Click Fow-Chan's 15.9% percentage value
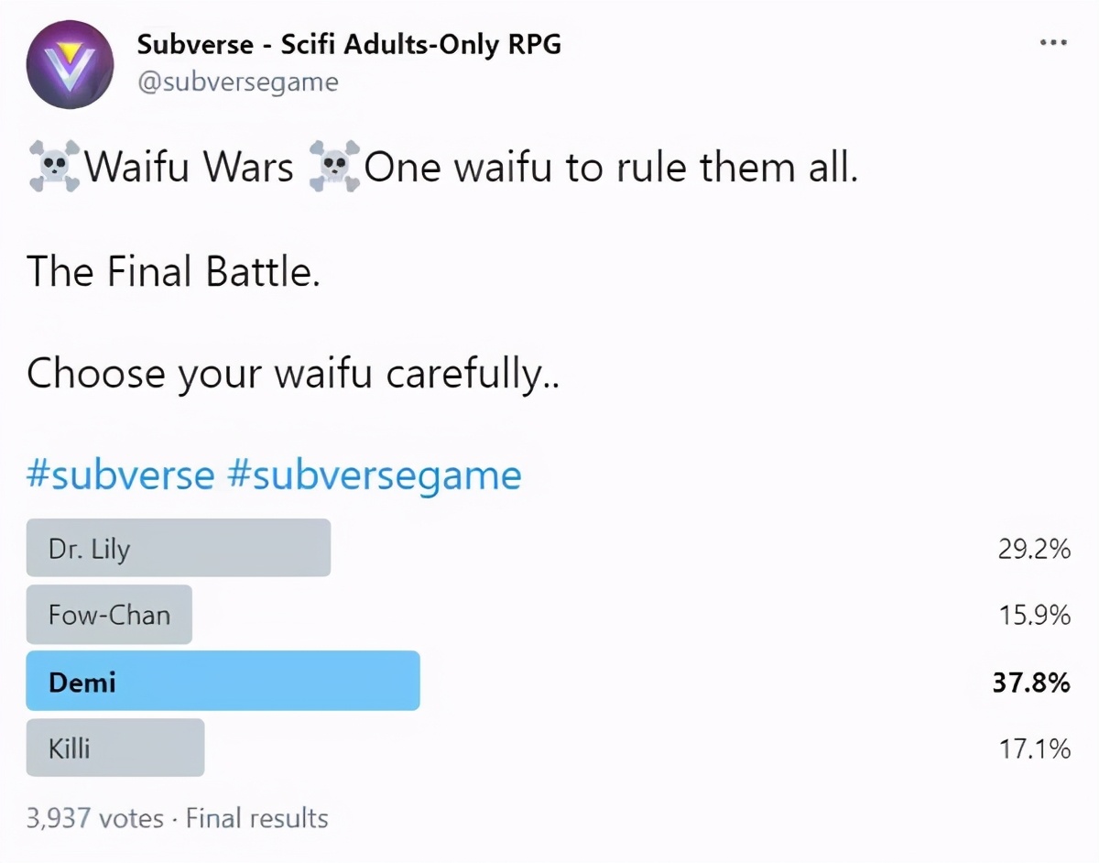1099x863 pixels. click(x=1035, y=617)
